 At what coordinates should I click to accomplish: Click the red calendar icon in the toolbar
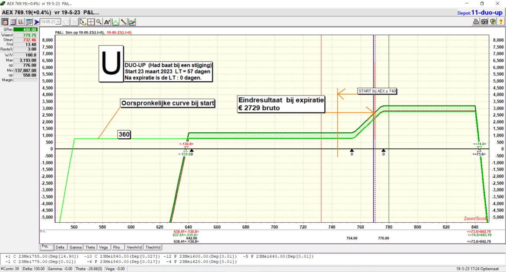[x=5, y=22]
